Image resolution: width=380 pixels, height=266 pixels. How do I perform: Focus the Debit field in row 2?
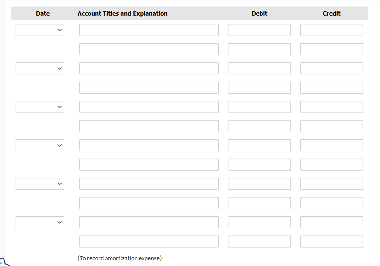point(259,49)
